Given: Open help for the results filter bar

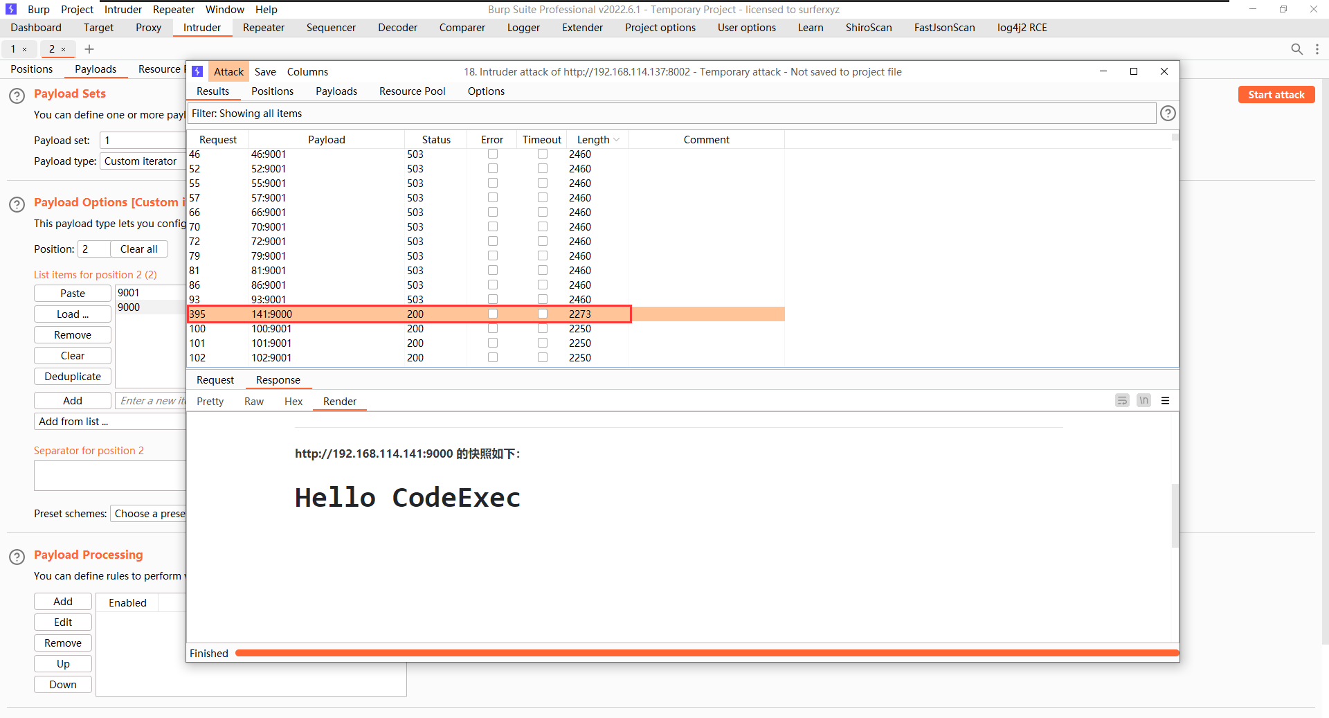Looking at the screenshot, I should (x=1168, y=114).
